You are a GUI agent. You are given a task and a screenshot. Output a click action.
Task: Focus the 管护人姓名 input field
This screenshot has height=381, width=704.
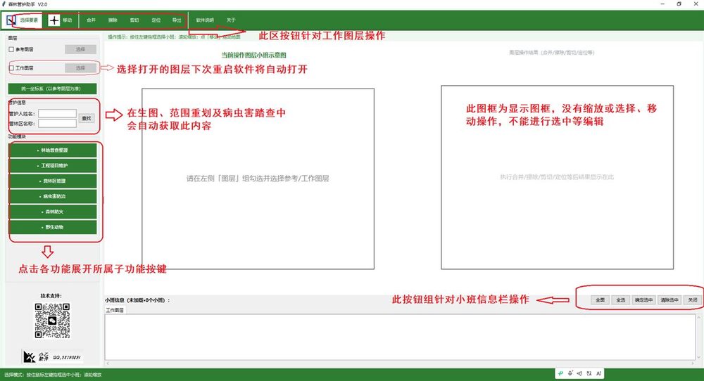(57, 113)
